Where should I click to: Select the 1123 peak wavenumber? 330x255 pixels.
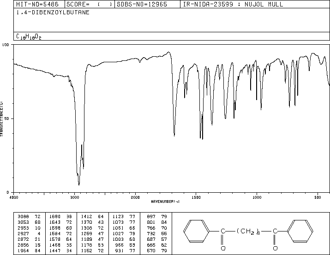click(118, 217)
